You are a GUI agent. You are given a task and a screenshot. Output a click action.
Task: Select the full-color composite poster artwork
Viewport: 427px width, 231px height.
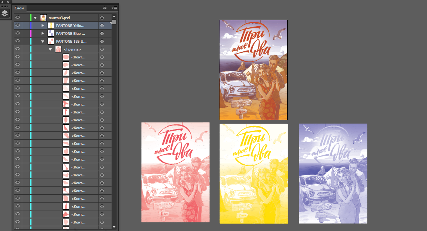coord(253,70)
